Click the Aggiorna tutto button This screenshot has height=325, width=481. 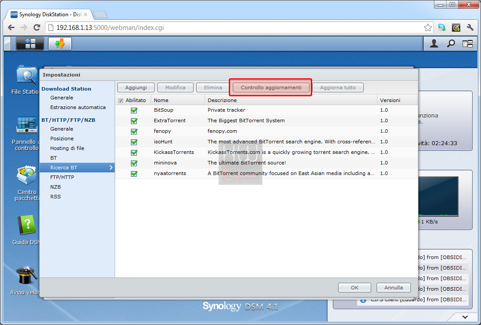pos(338,88)
